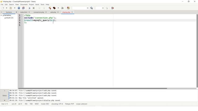Click the go-to-line number field
Viewport: 198px width, 111px height.
[99, 8]
